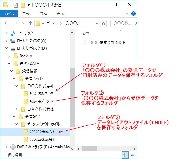Image resolution: width=181 pixels, height=159 pixels.
Task: Open the 共有 ribbon tab
Action: (x=44, y=14)
